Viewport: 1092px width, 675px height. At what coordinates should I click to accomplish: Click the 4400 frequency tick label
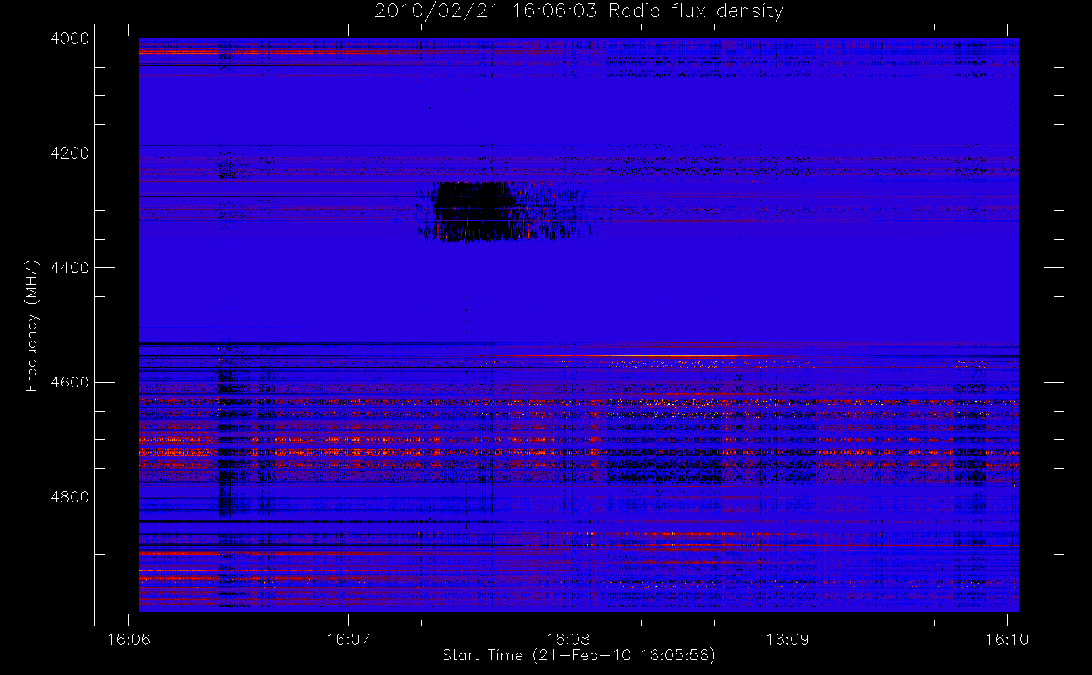(x=70, y=268)
